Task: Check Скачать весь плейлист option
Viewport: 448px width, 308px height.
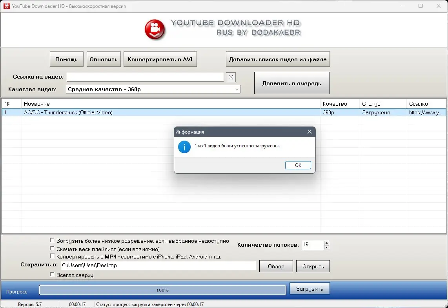Action: [52, 248]
